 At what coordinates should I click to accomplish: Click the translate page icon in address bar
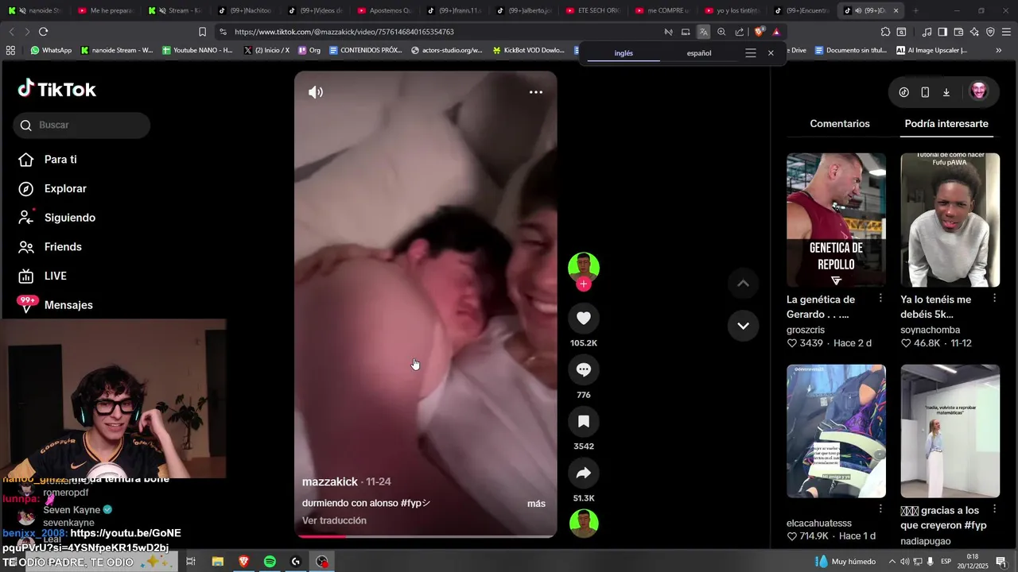click(703, 32)
